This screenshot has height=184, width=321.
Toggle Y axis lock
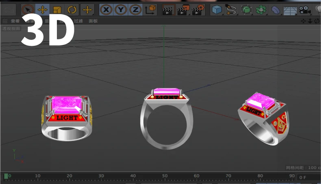pos(121,10)
